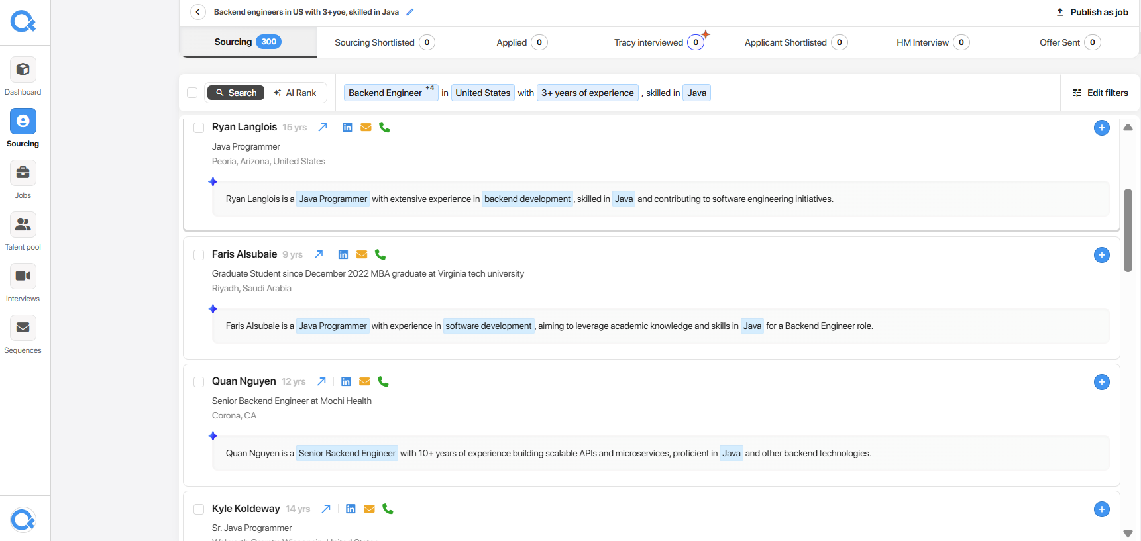
Task: Email Faris Alsubaie via envelope icon
Action: (x=362, y=254)
